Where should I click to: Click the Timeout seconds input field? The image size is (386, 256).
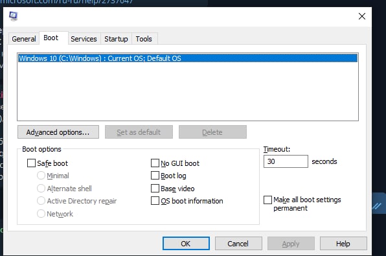286,161
